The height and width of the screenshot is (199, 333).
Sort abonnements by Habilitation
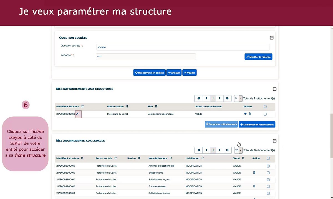point(203,158)
